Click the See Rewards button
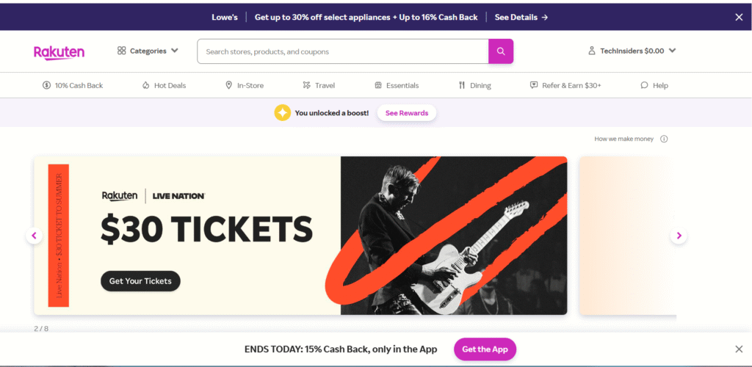The image size is (752, 367). tap(407, 113)
